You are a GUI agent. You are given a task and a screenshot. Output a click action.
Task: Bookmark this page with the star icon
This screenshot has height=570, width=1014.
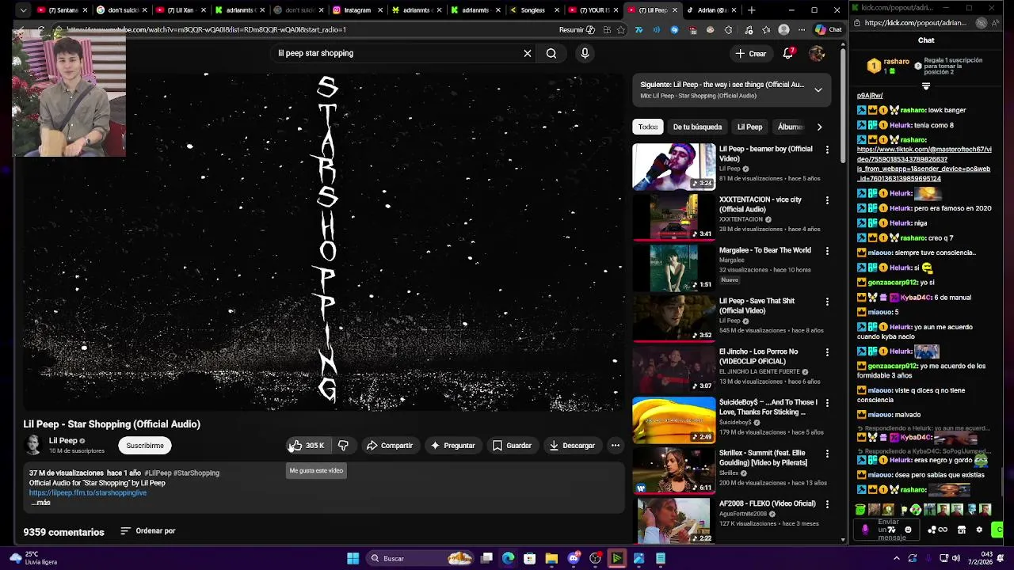[x=620, y=30]
